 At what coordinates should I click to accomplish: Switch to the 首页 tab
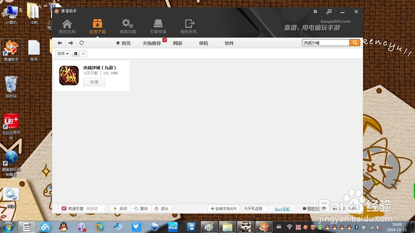pos(123,43)
